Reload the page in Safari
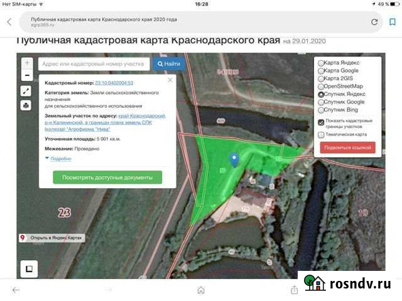 tap(374, 22)
